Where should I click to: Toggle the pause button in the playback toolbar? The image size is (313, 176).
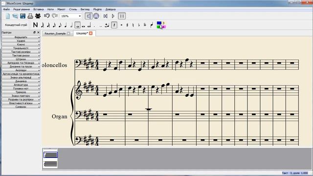click(122, 16)
